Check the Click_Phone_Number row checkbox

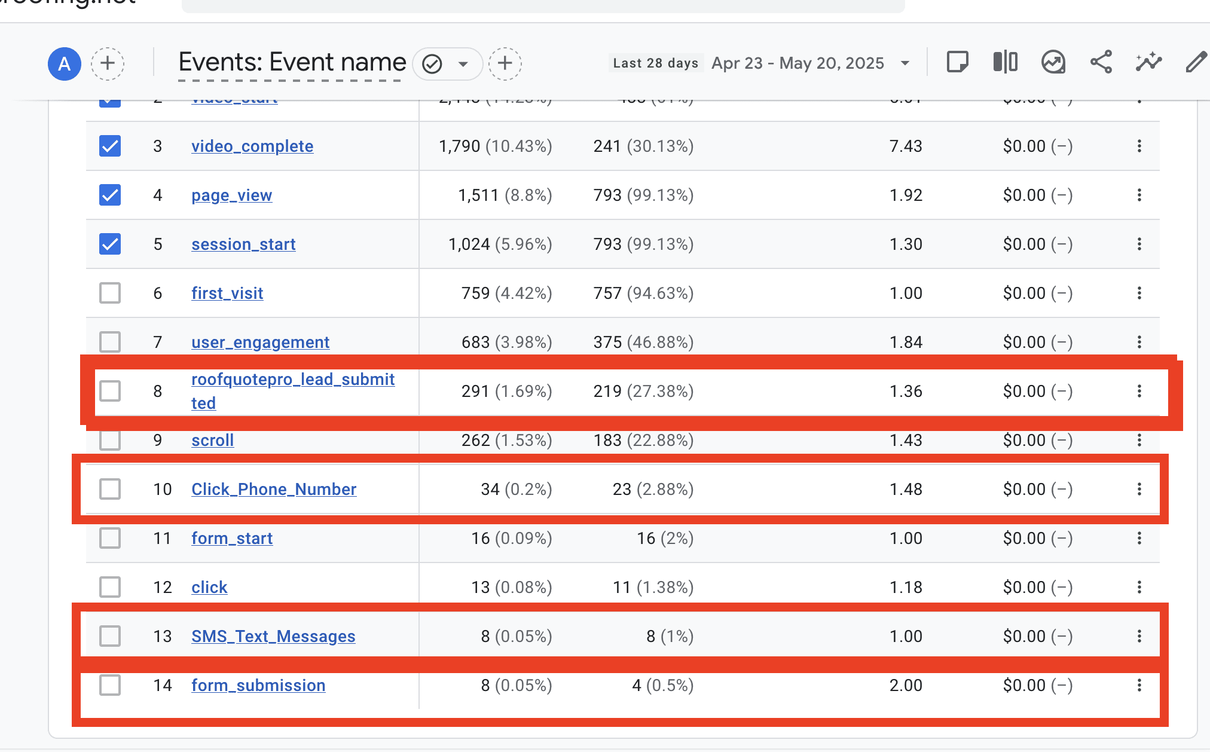tap(110, 489)
